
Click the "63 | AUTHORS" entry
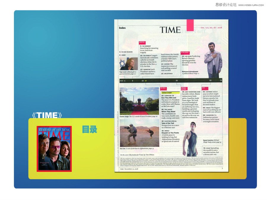pyautogui.click(x=208, y=92)
